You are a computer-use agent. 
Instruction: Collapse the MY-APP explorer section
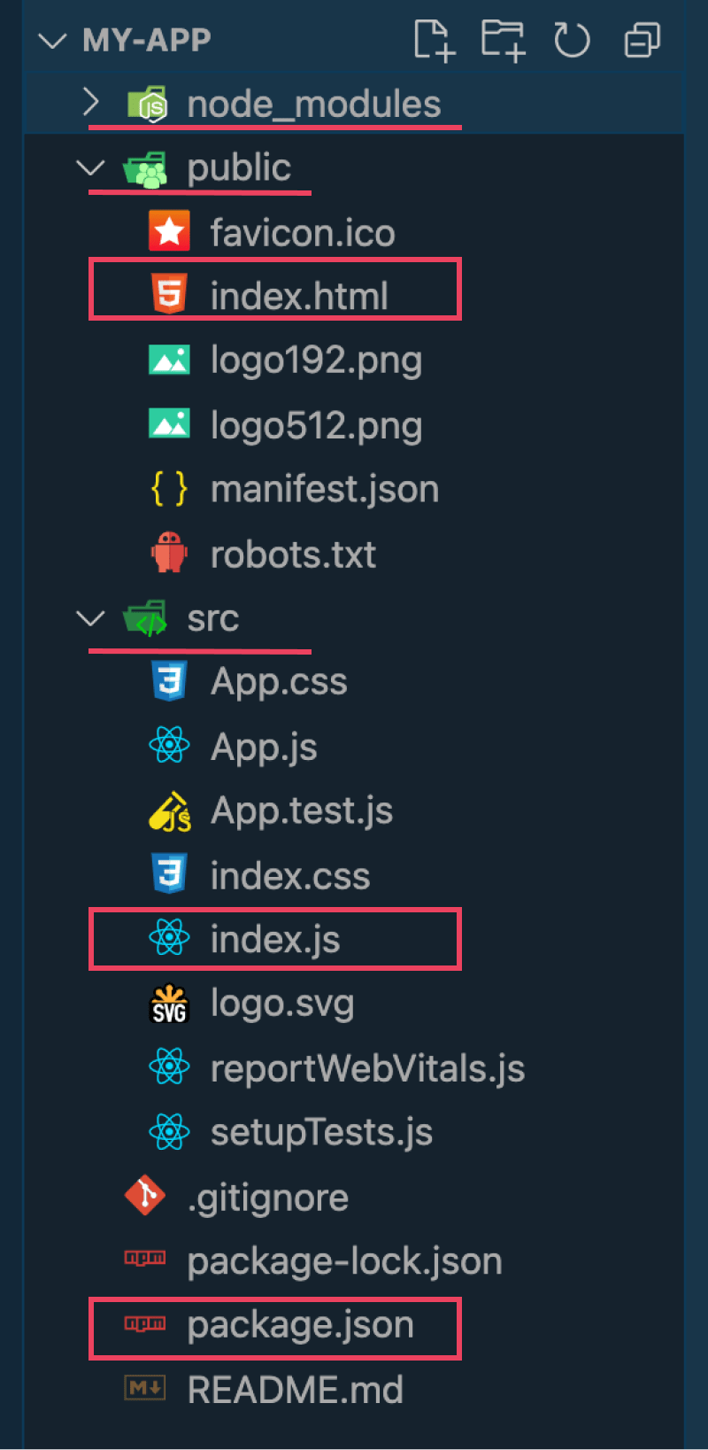pyautogui.click(x=53, y=40)
